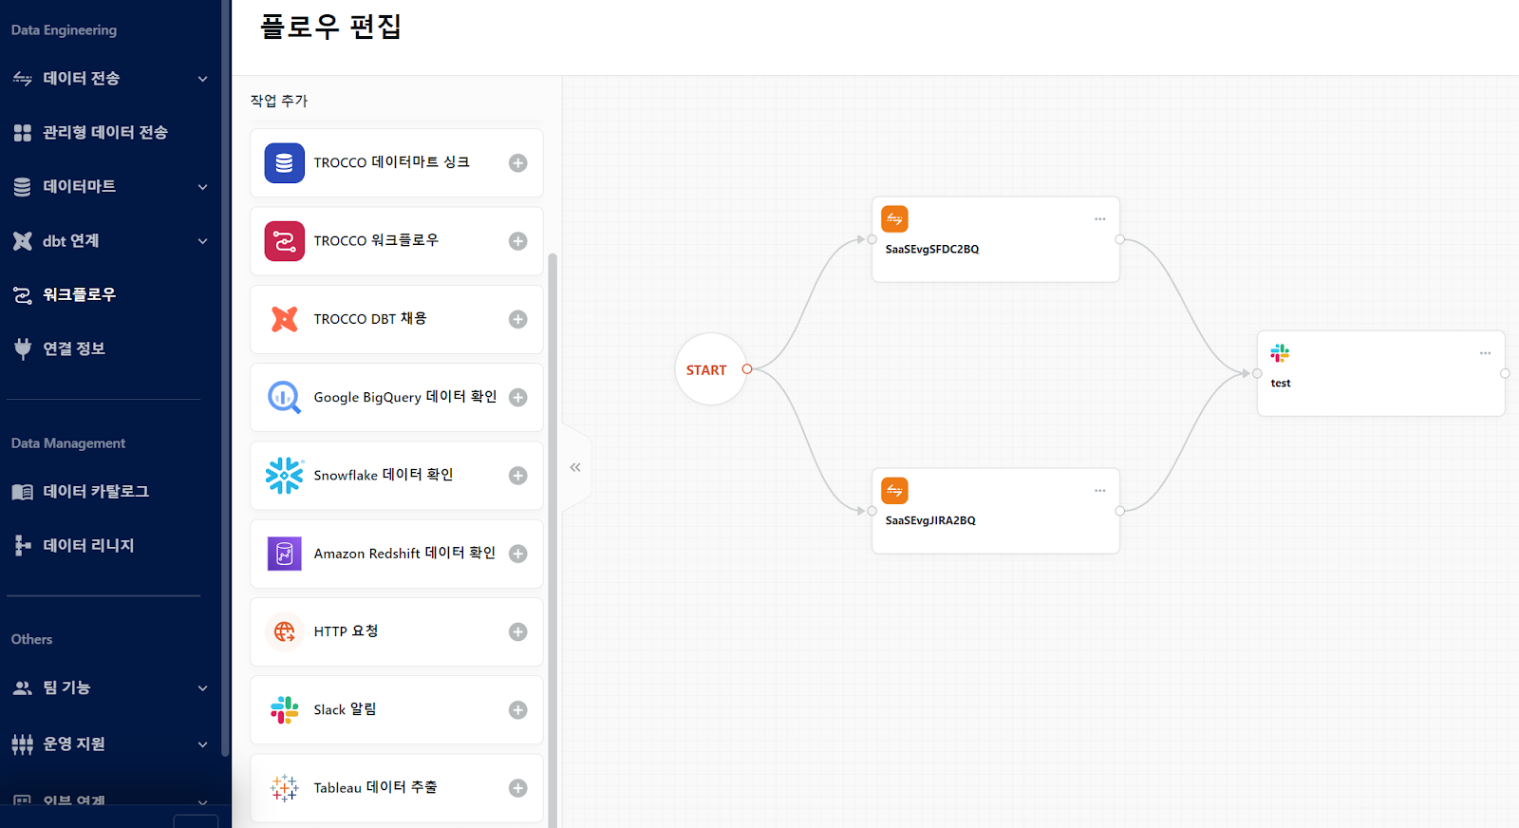The width and height of the screenshot is (1519, 828).
Task: Open more options on test node
Action: (1485, 353)
